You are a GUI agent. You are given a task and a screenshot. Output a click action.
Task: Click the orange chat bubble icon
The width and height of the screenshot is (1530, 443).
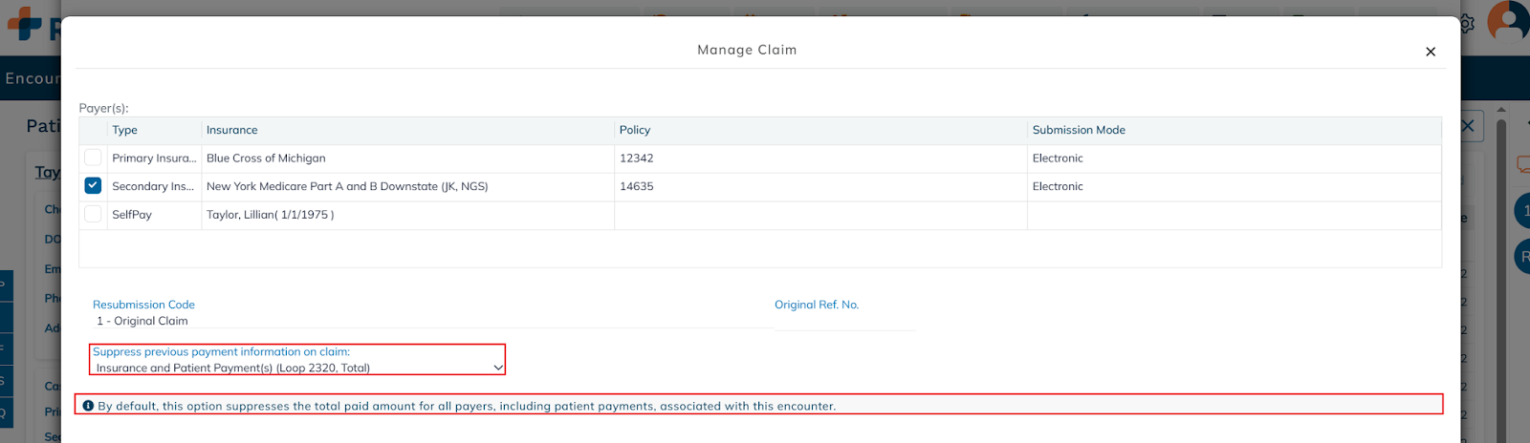tap(1522, 165)
